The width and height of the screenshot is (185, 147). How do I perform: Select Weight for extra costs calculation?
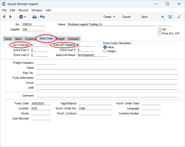click(105, 51)
